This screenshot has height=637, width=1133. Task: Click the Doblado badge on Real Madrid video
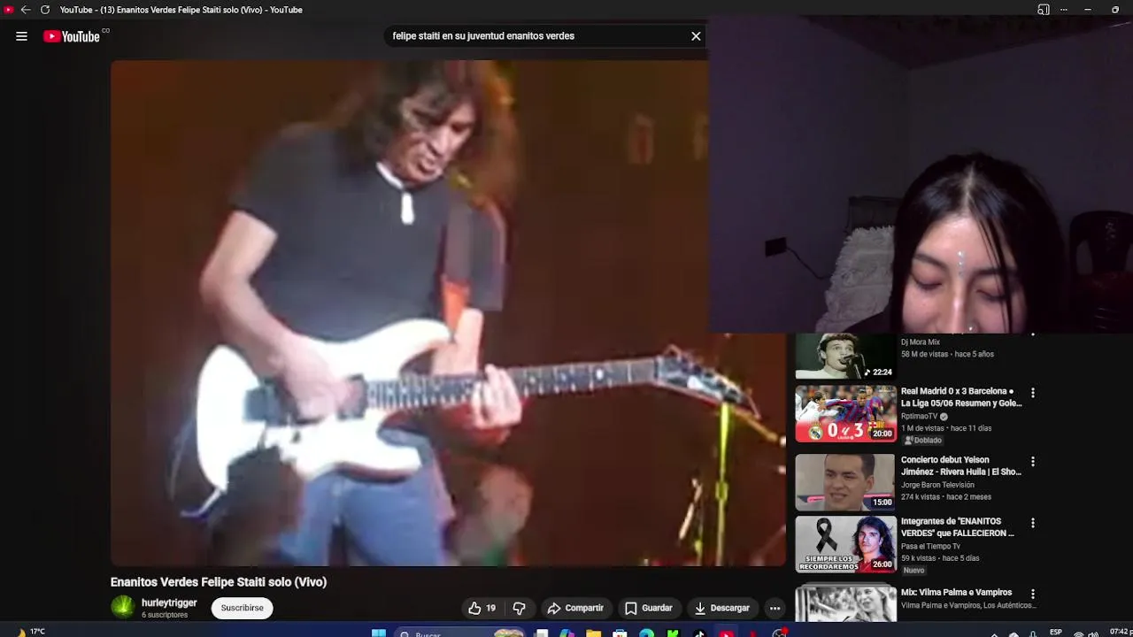(x=922, y=440)
